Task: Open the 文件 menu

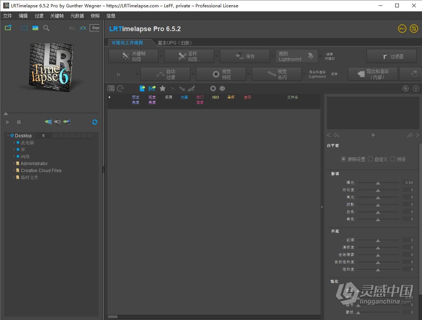Action: [x=8, y=16]
